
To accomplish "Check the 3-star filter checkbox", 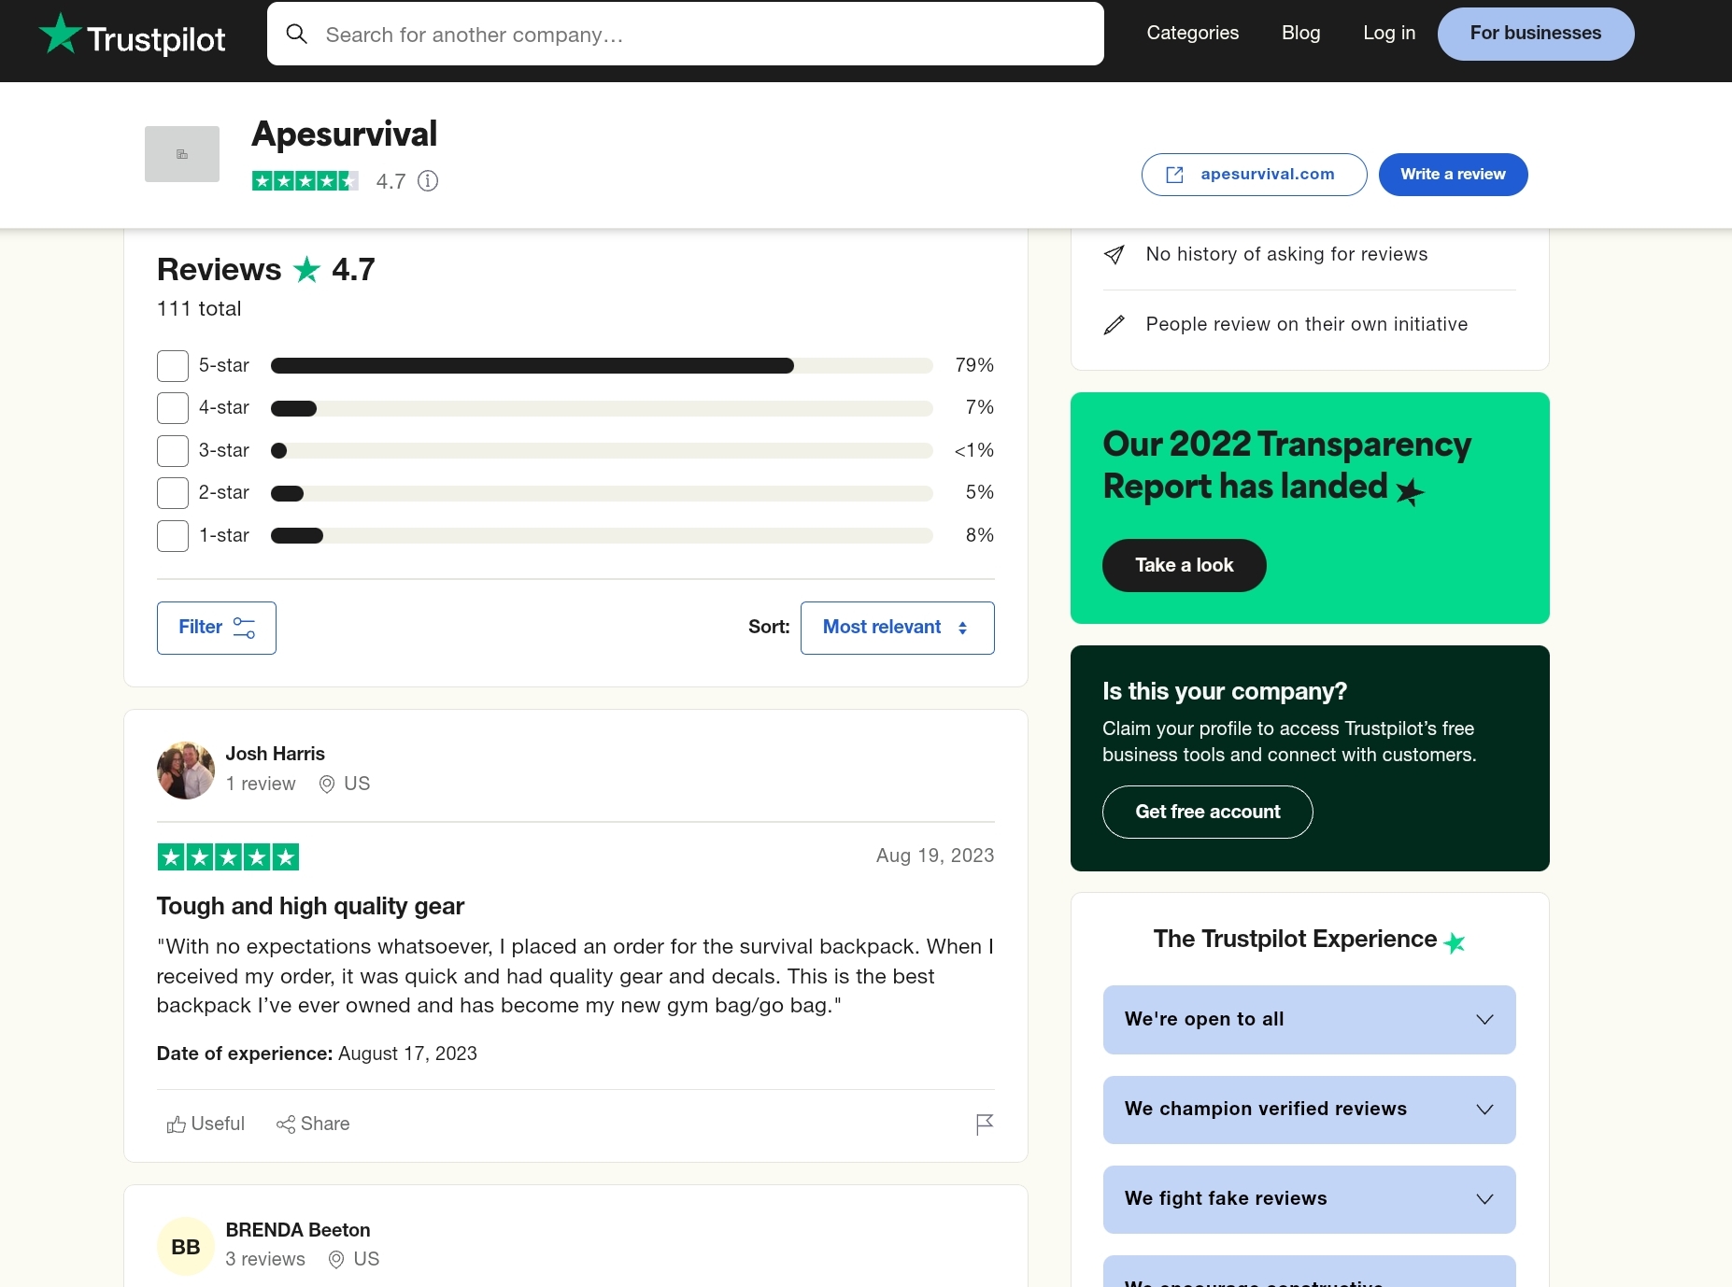I will pyautogui.click(x=173, y=451).
